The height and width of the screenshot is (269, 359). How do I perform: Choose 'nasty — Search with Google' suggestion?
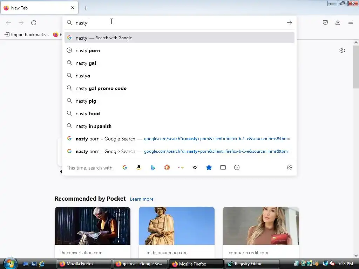pos(179,38)
